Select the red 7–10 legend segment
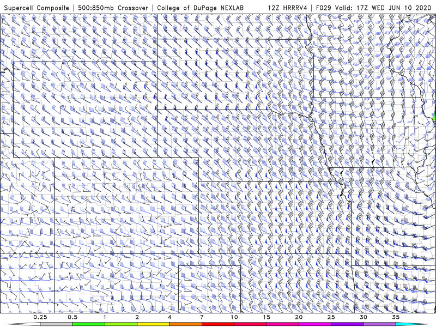Image resolution: width=436 pixels, height=327 pixels. pos(217,324)
